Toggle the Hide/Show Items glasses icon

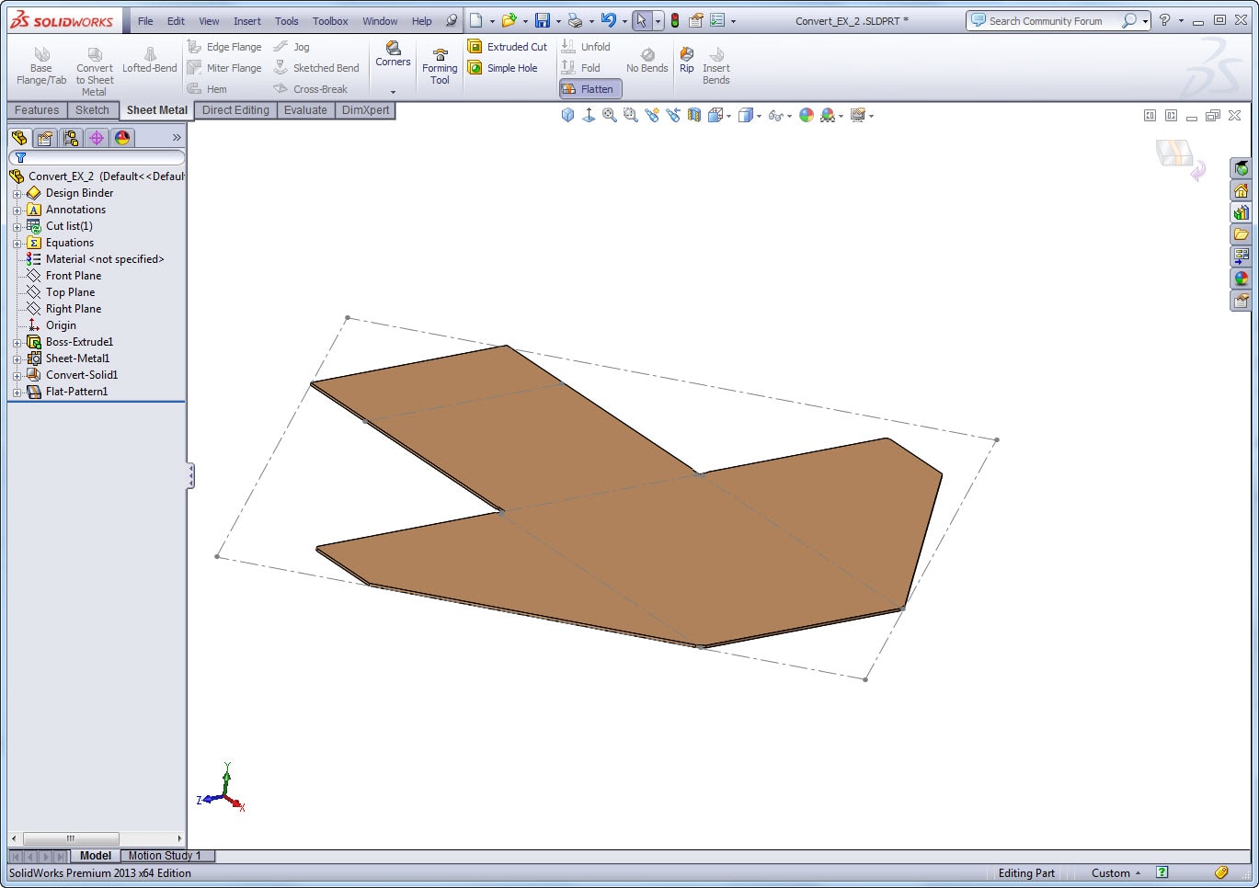tap(777, 115)
